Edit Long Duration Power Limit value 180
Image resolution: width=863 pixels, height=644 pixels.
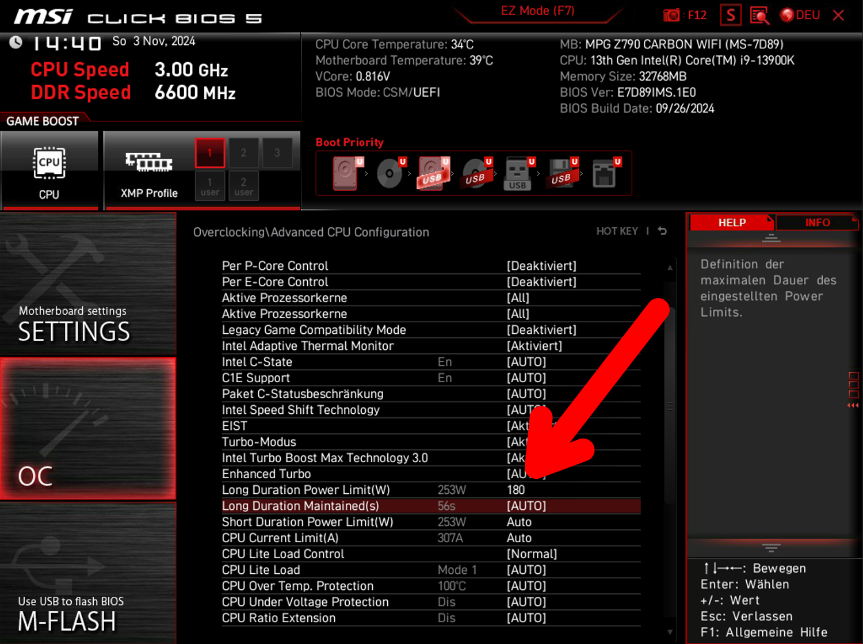(516, 490)
